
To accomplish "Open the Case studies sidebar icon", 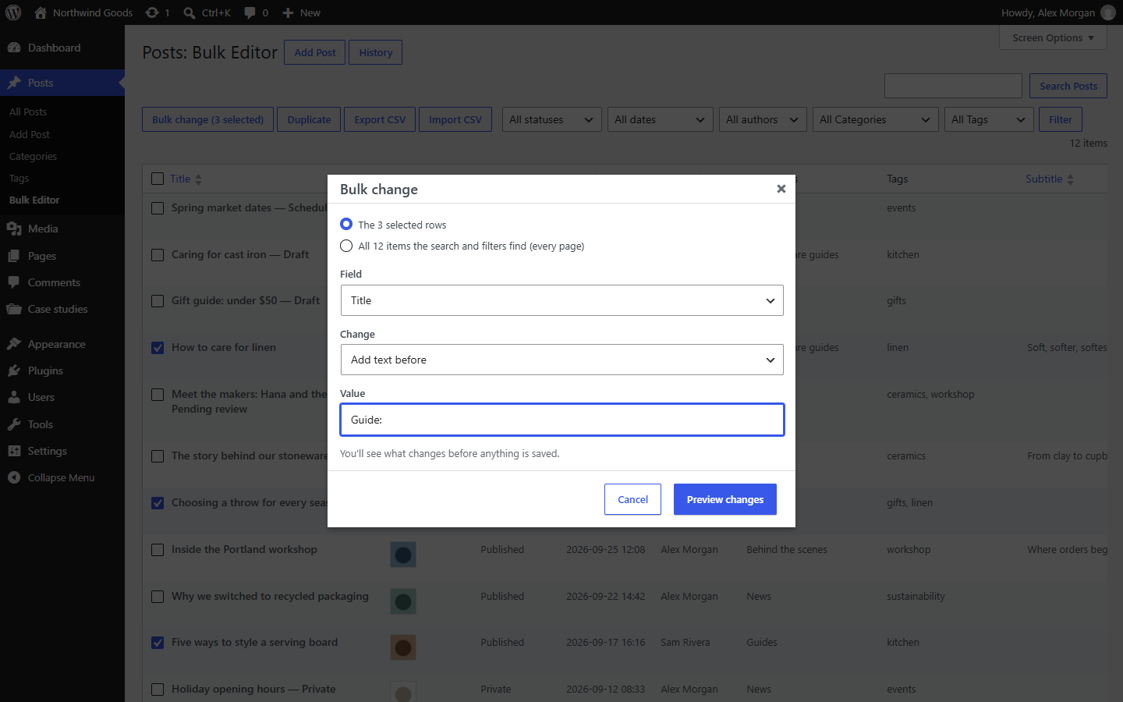I will 14,309.
